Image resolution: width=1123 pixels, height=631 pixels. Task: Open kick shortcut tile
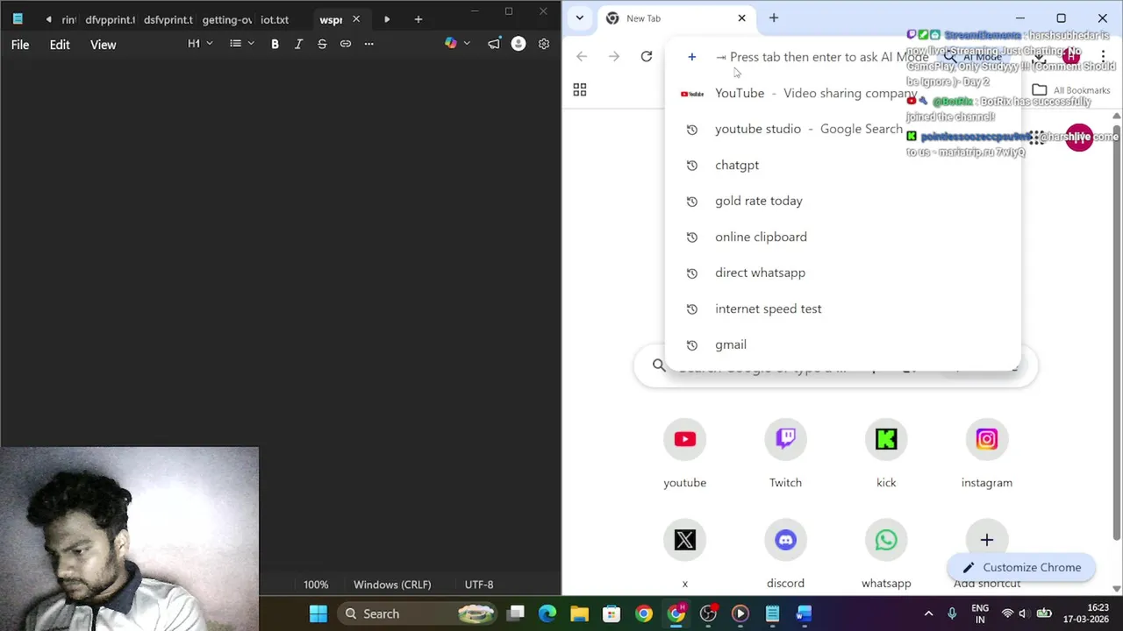886,454
